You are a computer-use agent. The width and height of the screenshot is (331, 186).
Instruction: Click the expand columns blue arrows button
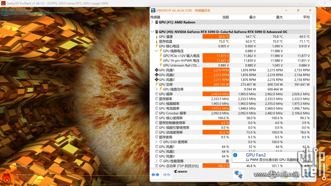pos(155,175)
